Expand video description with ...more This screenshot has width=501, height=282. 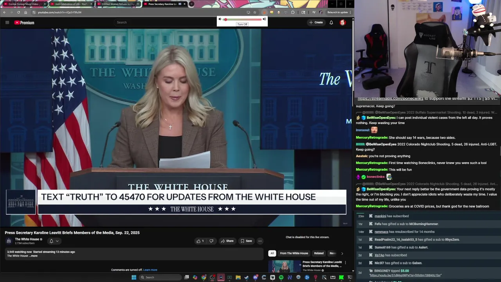click(x=34, y=256)
